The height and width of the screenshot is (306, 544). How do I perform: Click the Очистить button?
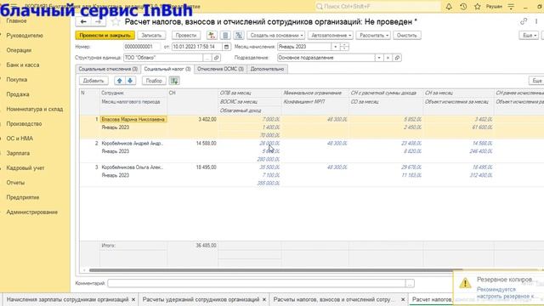(x=406, y=36)
